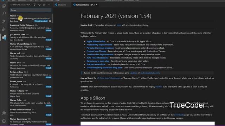
Task: Open the Manage gear in activity bar
Action: 4,121
